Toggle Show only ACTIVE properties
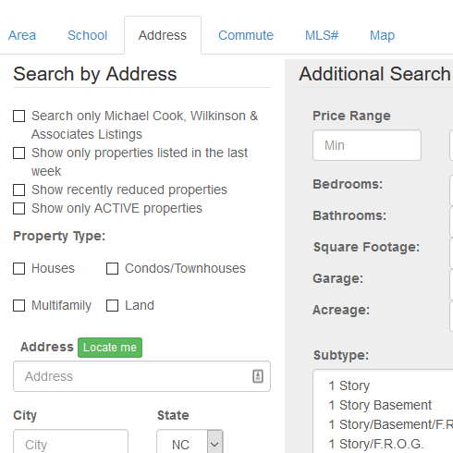453x453 pixels. click(18, 209)
